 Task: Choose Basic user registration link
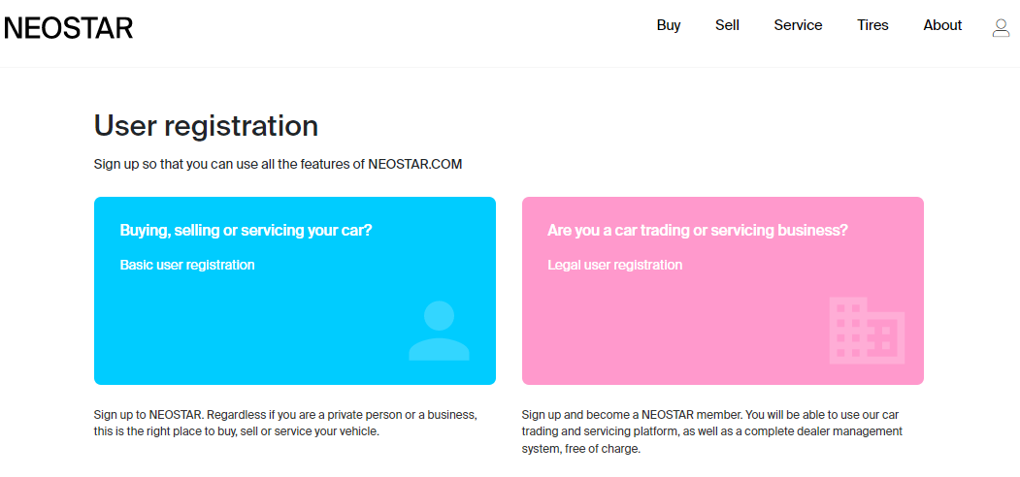(x=187, y=265)
